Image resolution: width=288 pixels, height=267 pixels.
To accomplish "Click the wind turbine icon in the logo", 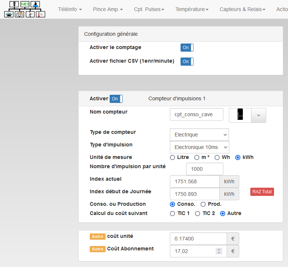I will 30,14.
